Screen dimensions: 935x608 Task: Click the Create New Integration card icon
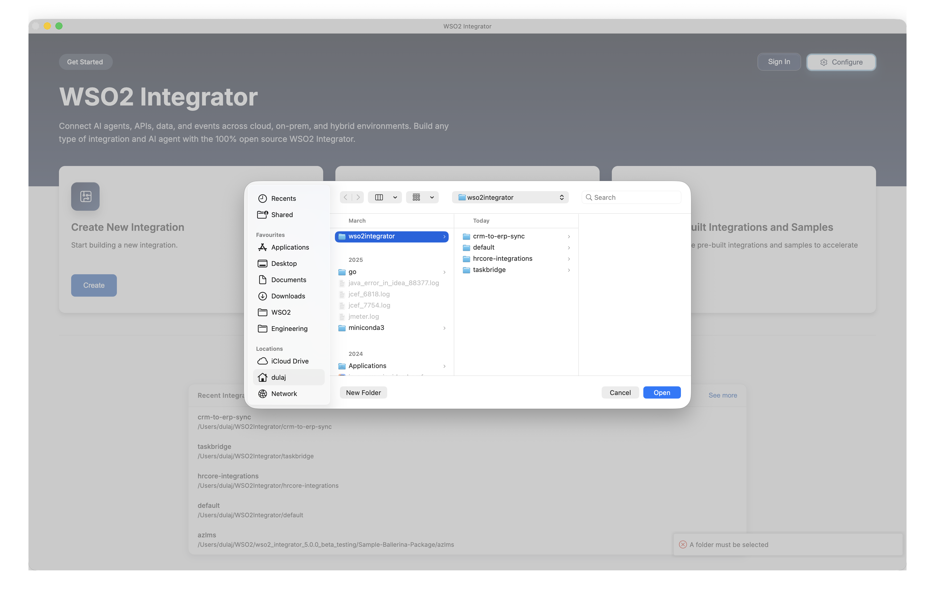pyautogui.click(x=85, y=196)
